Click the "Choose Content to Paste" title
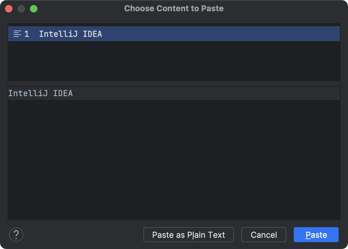The image size is (348, 249). click(174, 8)
